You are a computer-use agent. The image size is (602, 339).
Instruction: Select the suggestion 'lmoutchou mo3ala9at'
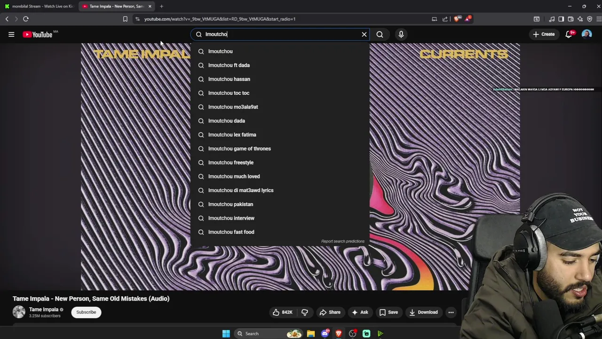[x=280, y=107]
